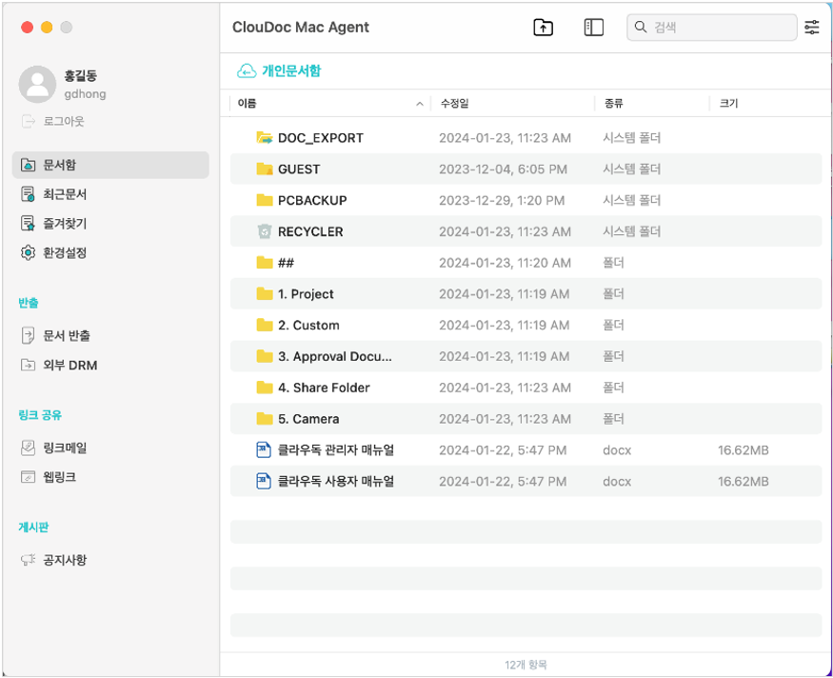Click 시스템 폴더 type of RECYCLER row
The width and height of the screenshot is (833, 678).
pos(632,231)
